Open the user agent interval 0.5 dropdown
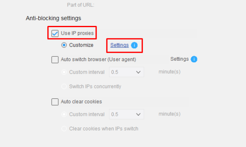 tap(127, 72)
